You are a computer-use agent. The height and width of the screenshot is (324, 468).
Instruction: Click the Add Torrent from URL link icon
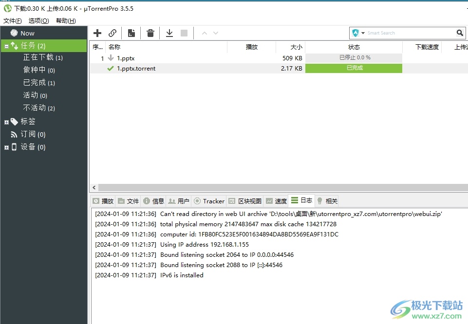tap(112, 33)
